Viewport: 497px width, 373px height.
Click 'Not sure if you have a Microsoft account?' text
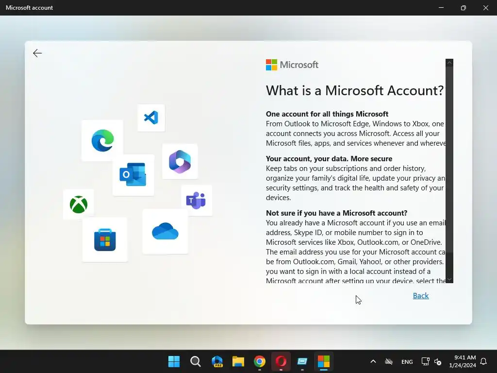coord(337,213)
